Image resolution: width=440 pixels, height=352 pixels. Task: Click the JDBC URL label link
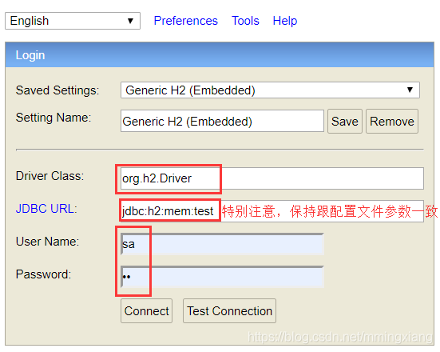(x=46, y=209)
